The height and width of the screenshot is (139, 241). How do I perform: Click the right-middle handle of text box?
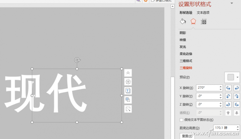pos(122,95)
